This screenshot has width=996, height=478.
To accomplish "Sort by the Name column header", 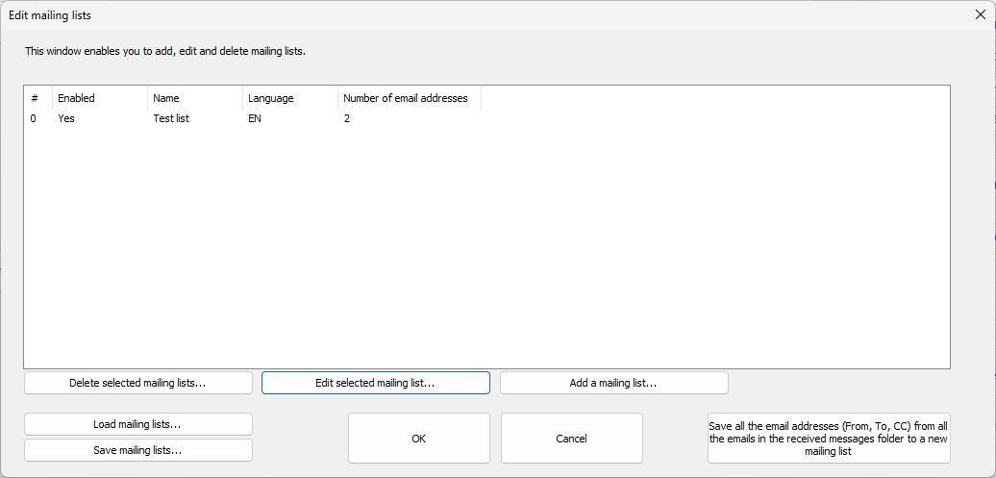I will tap(195, 98).
